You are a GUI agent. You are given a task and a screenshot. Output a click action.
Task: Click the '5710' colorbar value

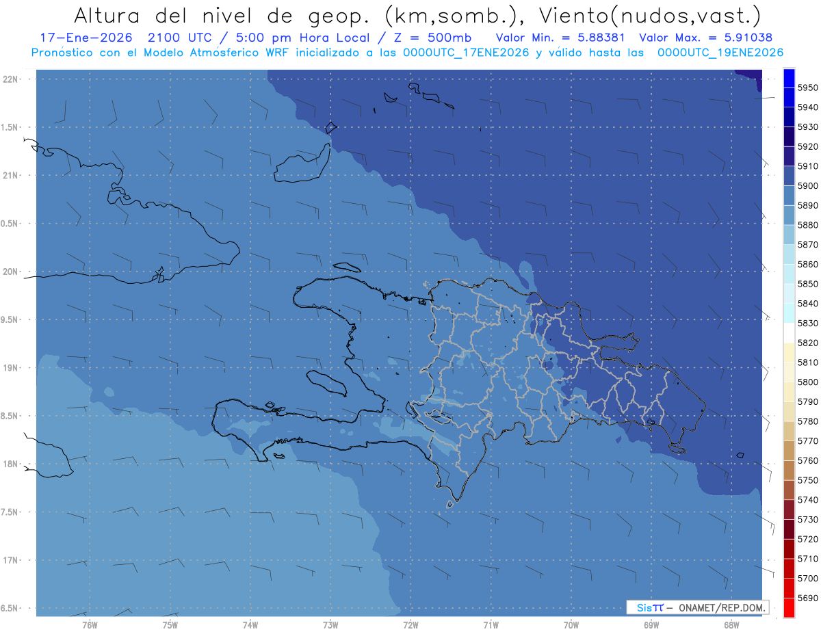[808, 558]
